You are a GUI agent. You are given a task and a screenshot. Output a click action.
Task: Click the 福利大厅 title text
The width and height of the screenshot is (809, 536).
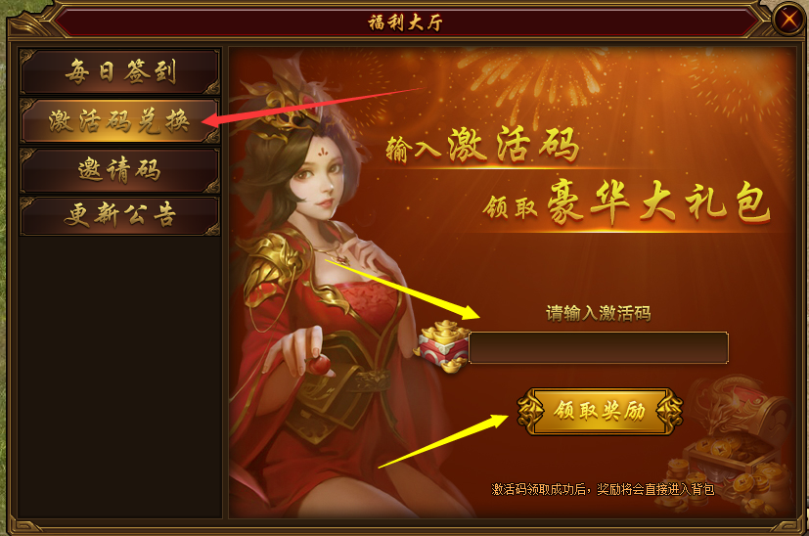click(405, 22)
